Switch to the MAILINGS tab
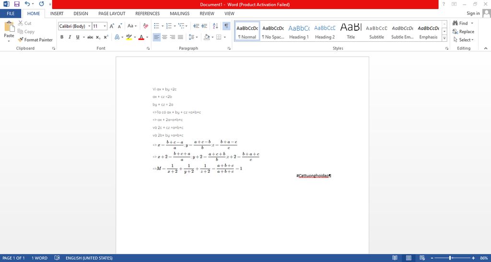491x262 pixels. click(180, 13)
